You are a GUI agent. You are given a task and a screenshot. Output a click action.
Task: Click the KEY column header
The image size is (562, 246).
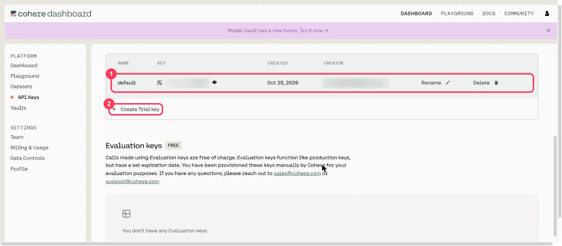[161, 63]
